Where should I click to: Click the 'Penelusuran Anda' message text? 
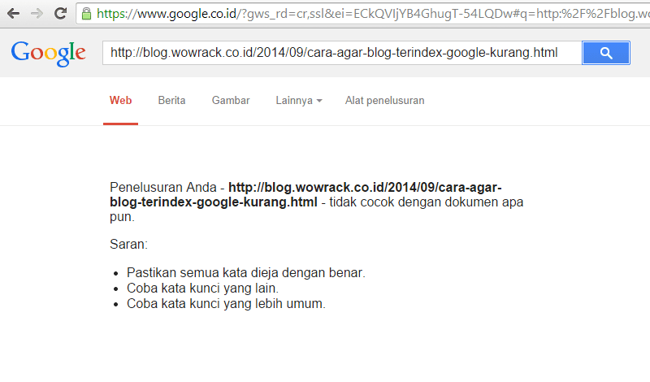(x=163, y=188)
